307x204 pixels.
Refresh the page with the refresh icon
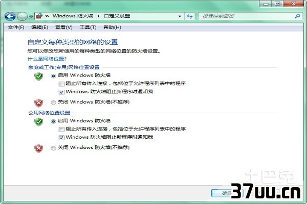189,16
